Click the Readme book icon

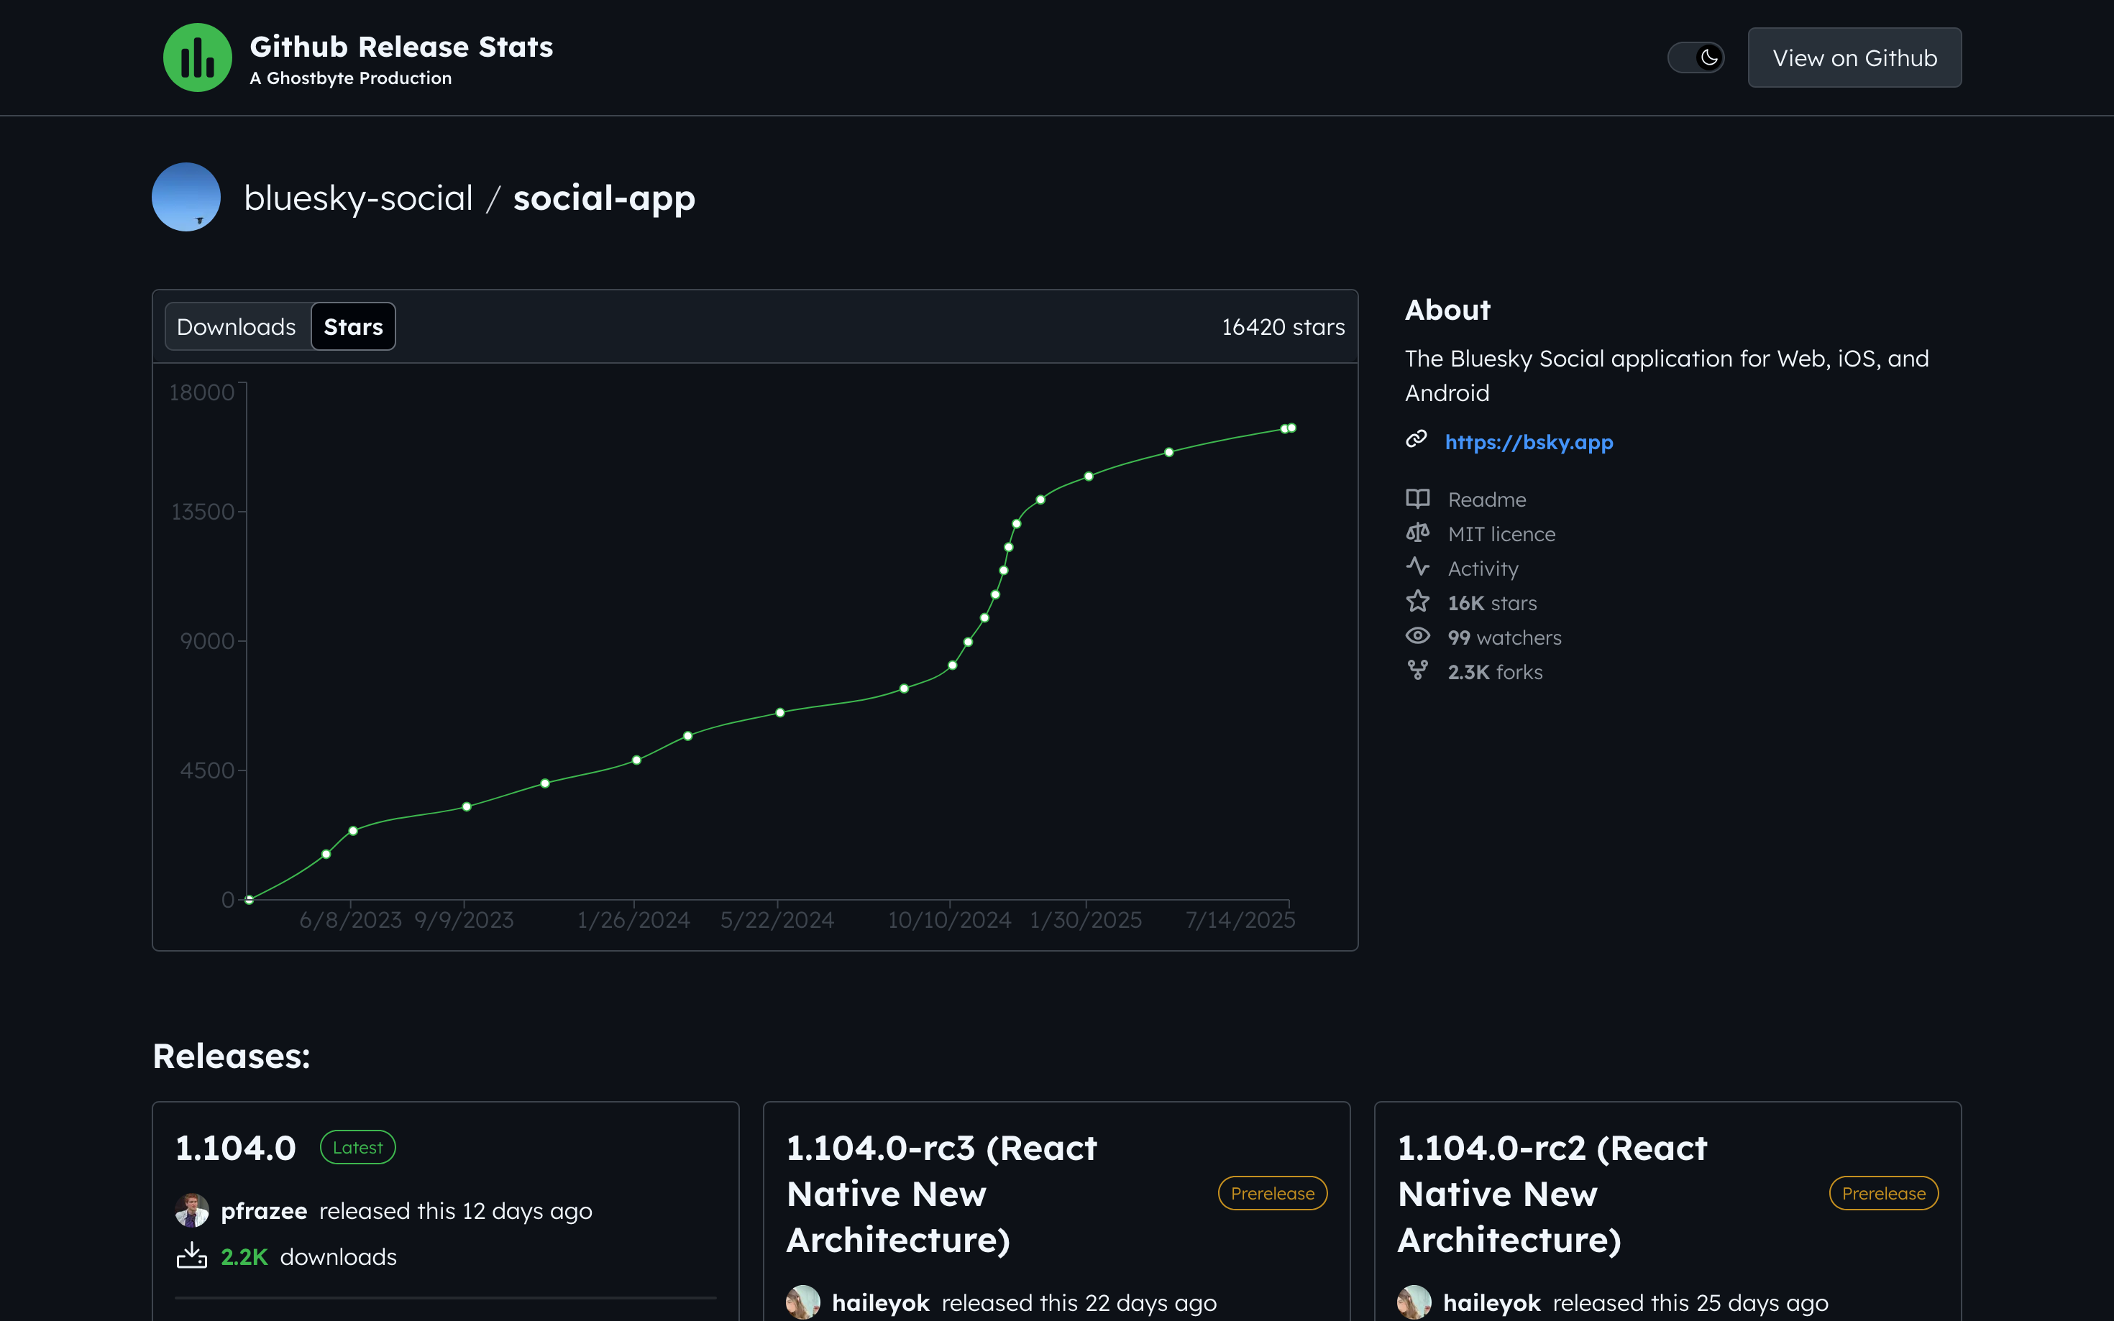coord(1417,499)
